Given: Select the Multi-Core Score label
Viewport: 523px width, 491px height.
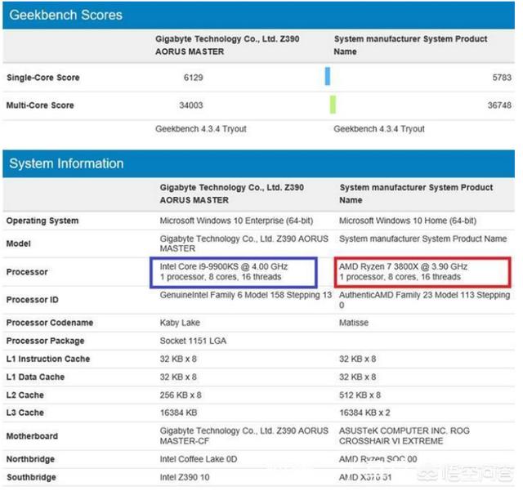Looking at the screenshot, I should (40, 105).
